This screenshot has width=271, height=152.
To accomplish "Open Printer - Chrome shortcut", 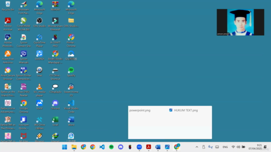I will pos(71,41).
